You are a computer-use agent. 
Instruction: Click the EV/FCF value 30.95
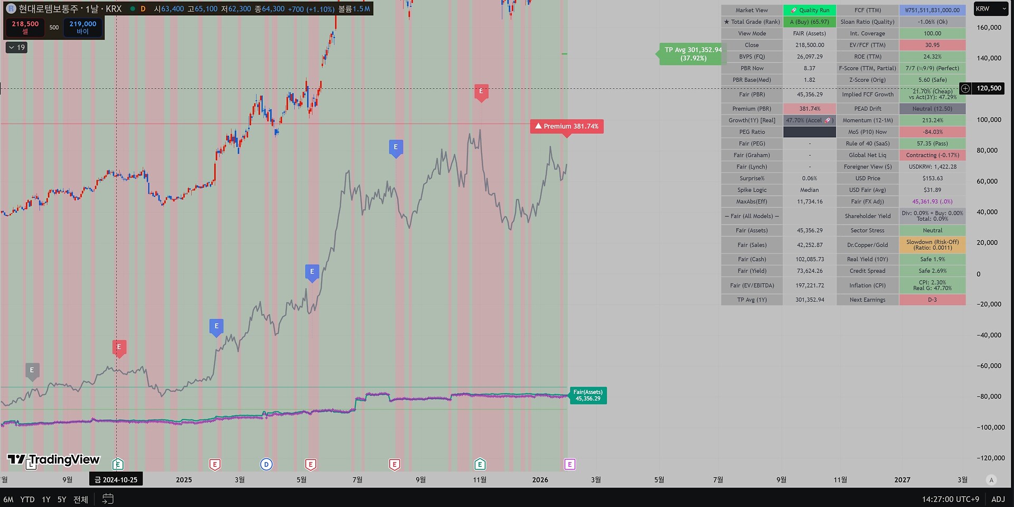pos(933,45)
